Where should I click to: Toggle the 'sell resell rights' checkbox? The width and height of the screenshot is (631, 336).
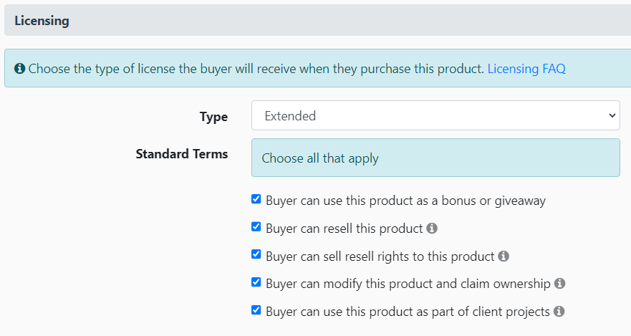(256, 254)
